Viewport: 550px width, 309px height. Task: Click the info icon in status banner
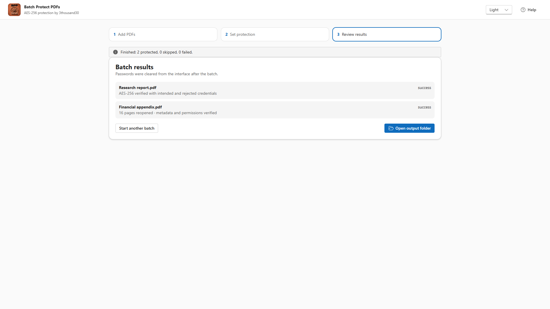115,52
